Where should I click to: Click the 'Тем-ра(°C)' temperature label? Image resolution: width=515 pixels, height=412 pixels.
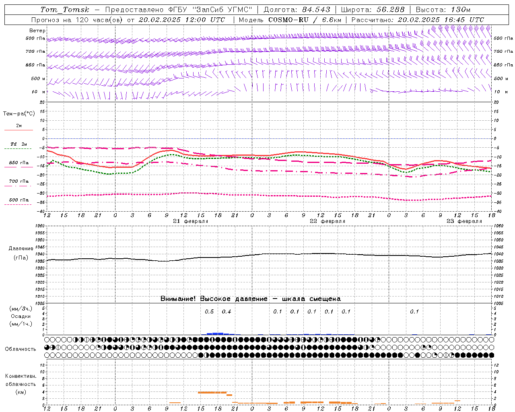click(x=19, y=114)
